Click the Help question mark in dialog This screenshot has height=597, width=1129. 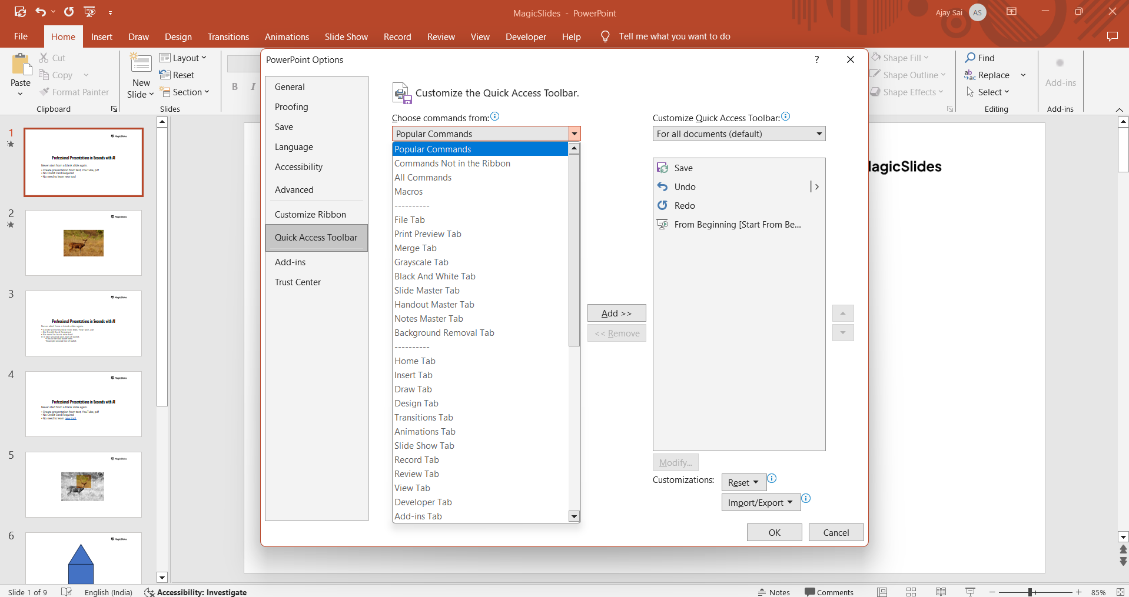click(816, 59)
